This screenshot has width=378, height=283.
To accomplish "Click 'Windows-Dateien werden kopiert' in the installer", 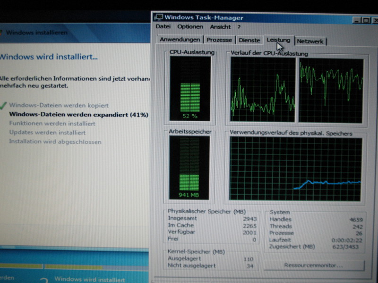I will tap(59, 105).
